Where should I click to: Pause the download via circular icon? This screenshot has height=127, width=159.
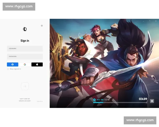click(94, 100)
